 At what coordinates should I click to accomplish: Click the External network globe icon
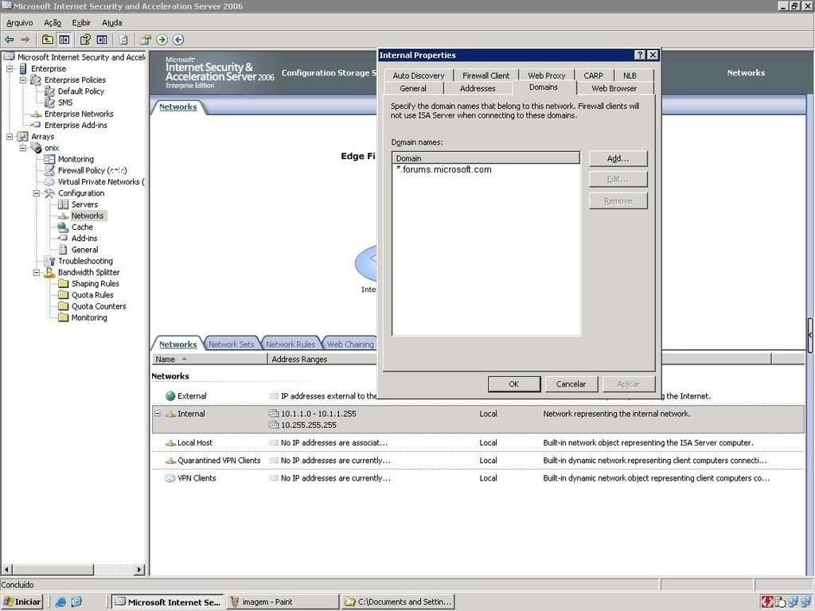(170, 396)
